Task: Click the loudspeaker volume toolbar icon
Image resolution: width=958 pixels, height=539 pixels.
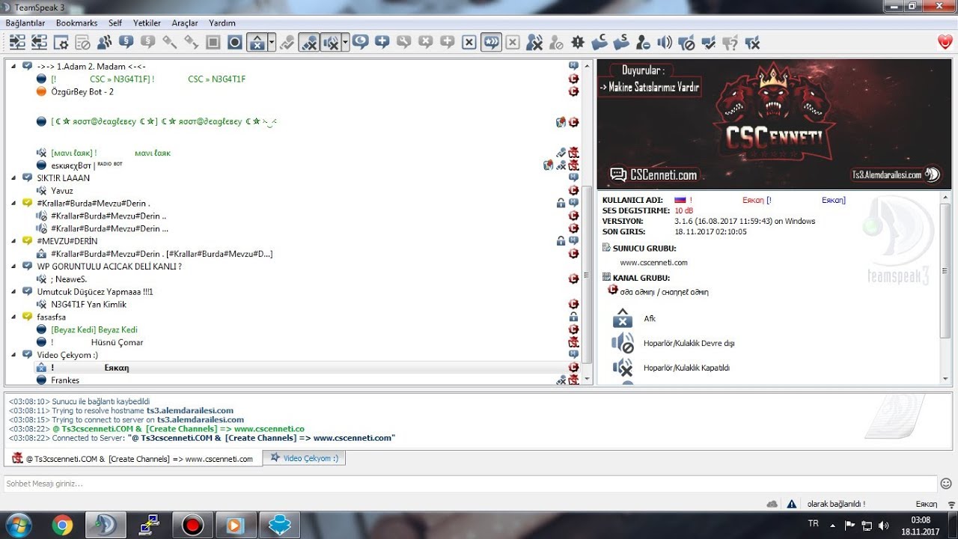Action: point(665,43)
